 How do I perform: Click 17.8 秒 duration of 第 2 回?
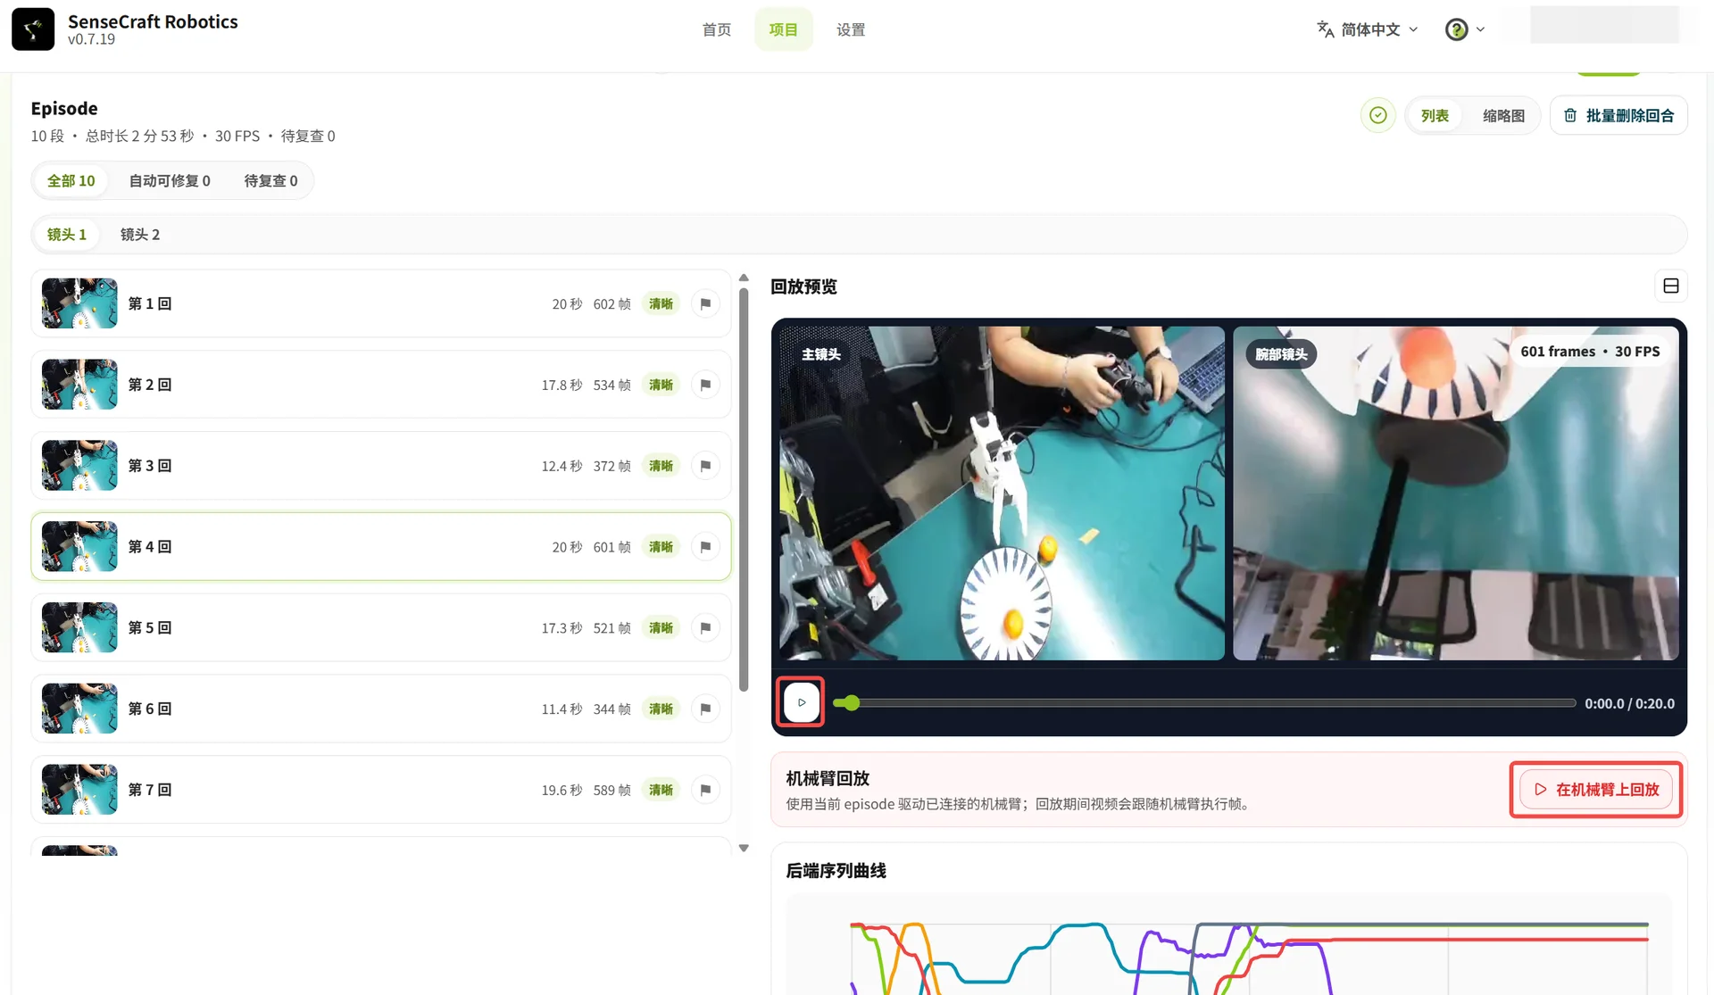point(562,386)
